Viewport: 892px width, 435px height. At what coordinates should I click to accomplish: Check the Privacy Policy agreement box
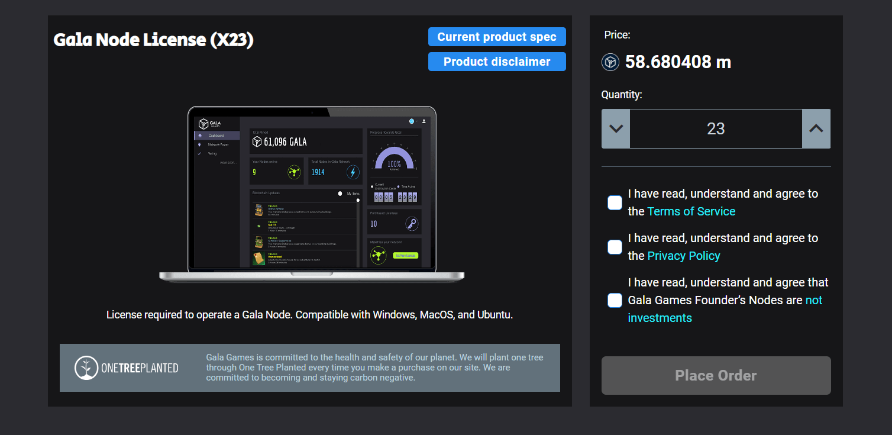(615, 247)
